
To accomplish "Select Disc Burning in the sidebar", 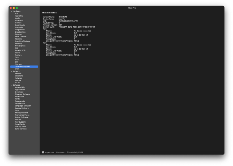I will point(20,32).
